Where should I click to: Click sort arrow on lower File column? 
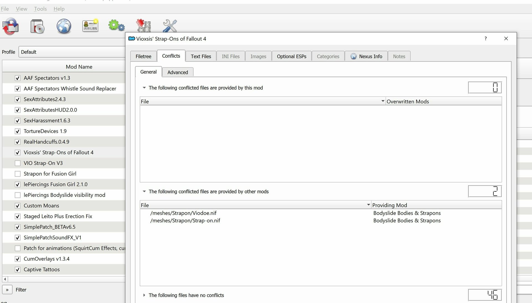tap(368, 205)
